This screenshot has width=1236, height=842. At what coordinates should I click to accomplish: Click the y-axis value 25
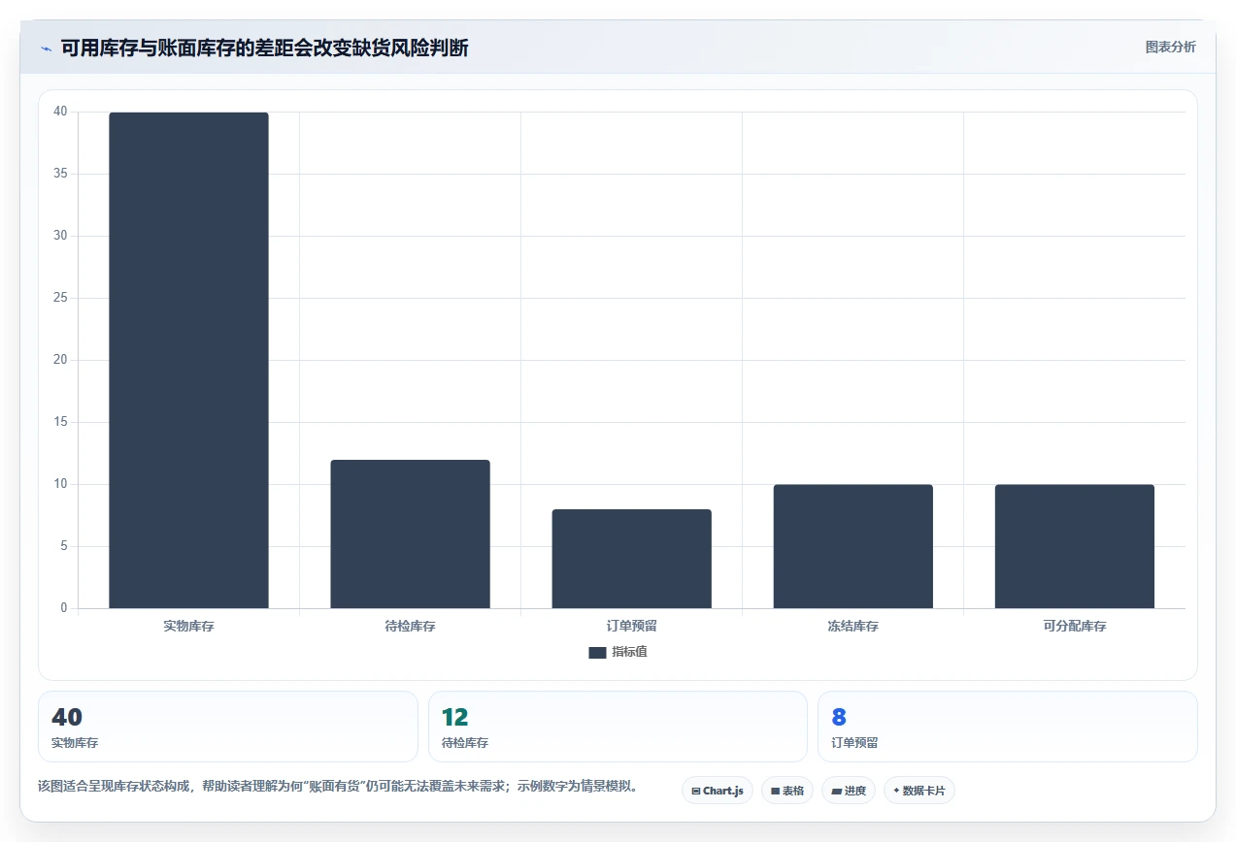click(60, 298)
